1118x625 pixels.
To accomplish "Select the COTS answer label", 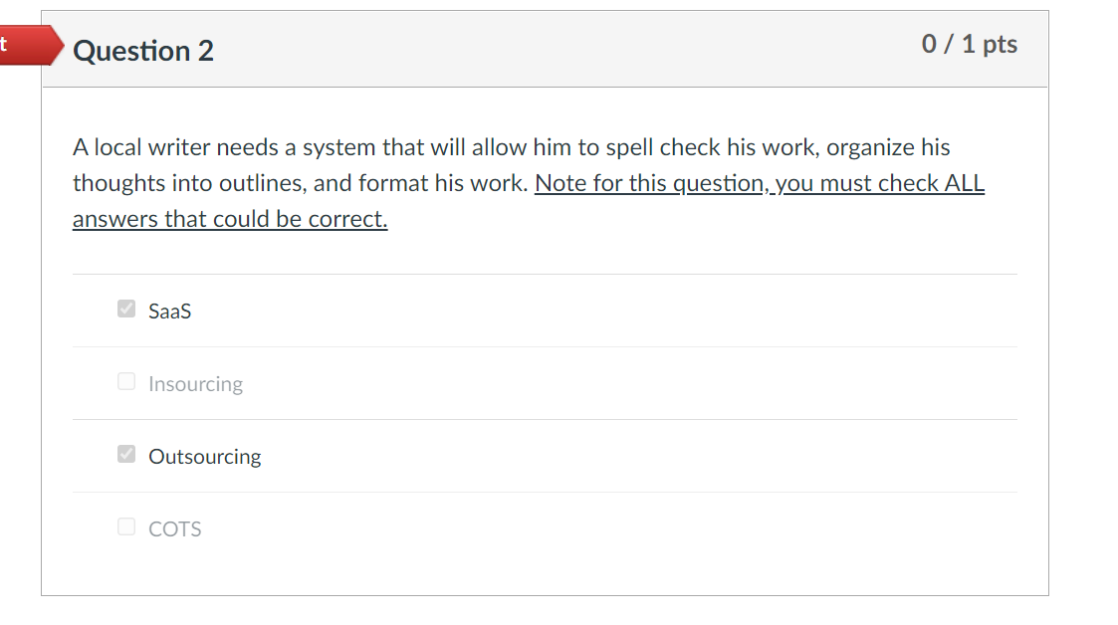I will click(175, 528).
